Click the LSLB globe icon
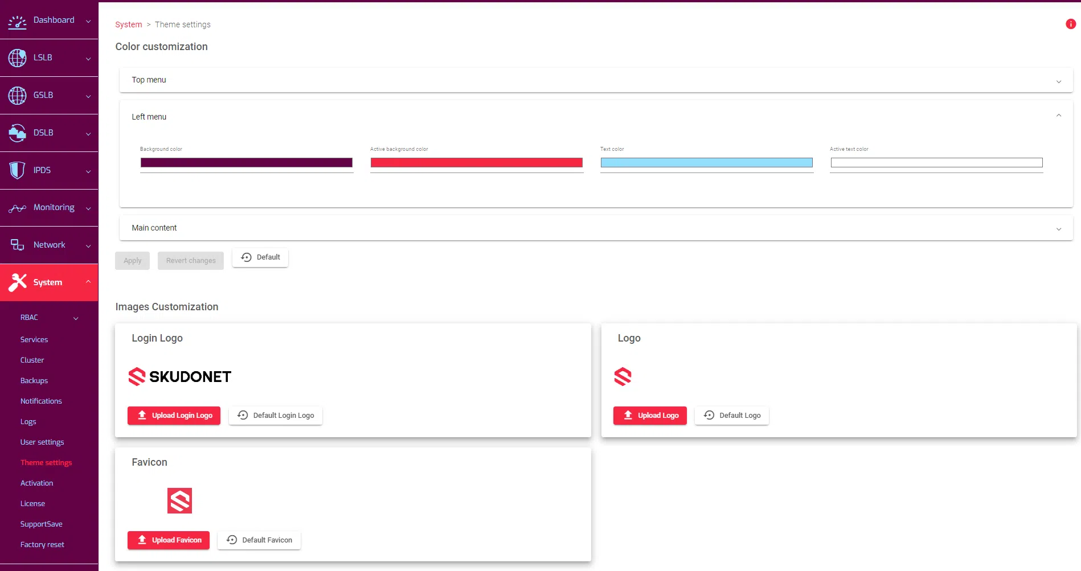 pos(17,58)
